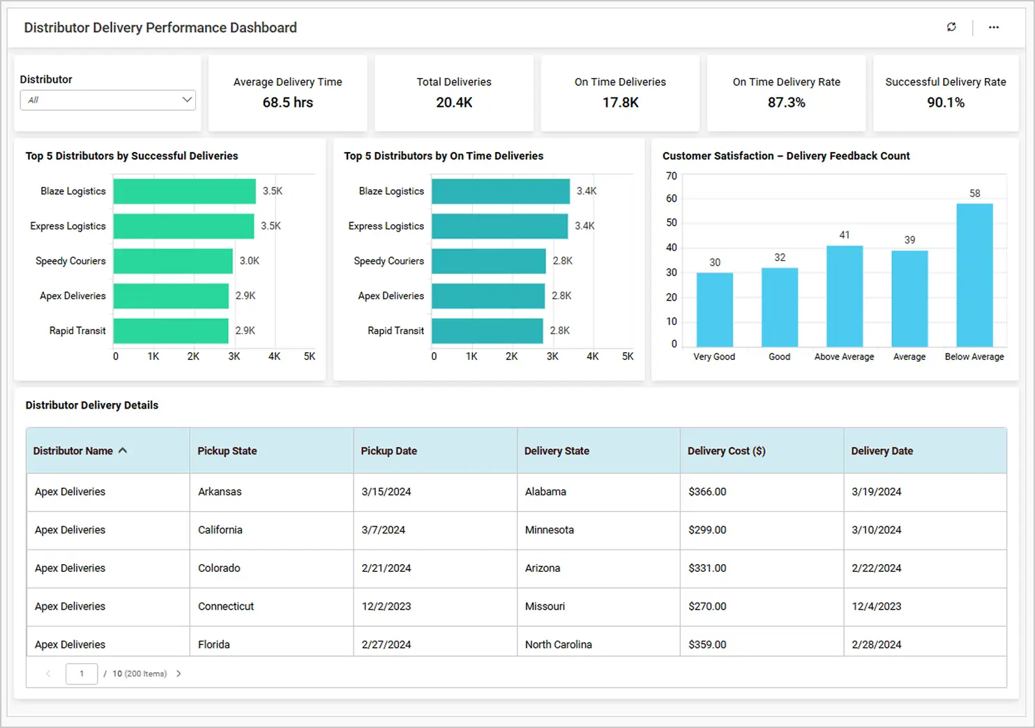Screen dimensions: 1035x728
Task: Click the Customer Satisfaction chart title
Action: [x=786, y=156]
